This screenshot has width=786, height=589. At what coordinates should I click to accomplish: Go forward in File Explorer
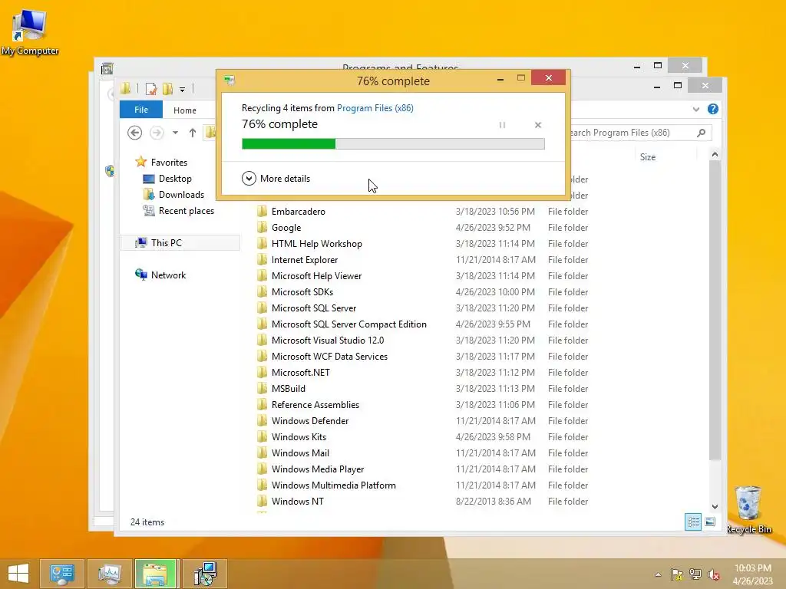(x=157, y=133)
